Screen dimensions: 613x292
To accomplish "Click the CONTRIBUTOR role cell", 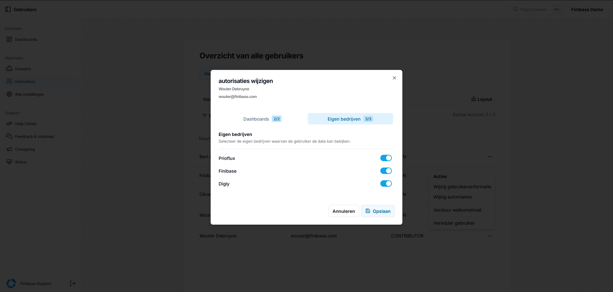I will coord(407,236).
